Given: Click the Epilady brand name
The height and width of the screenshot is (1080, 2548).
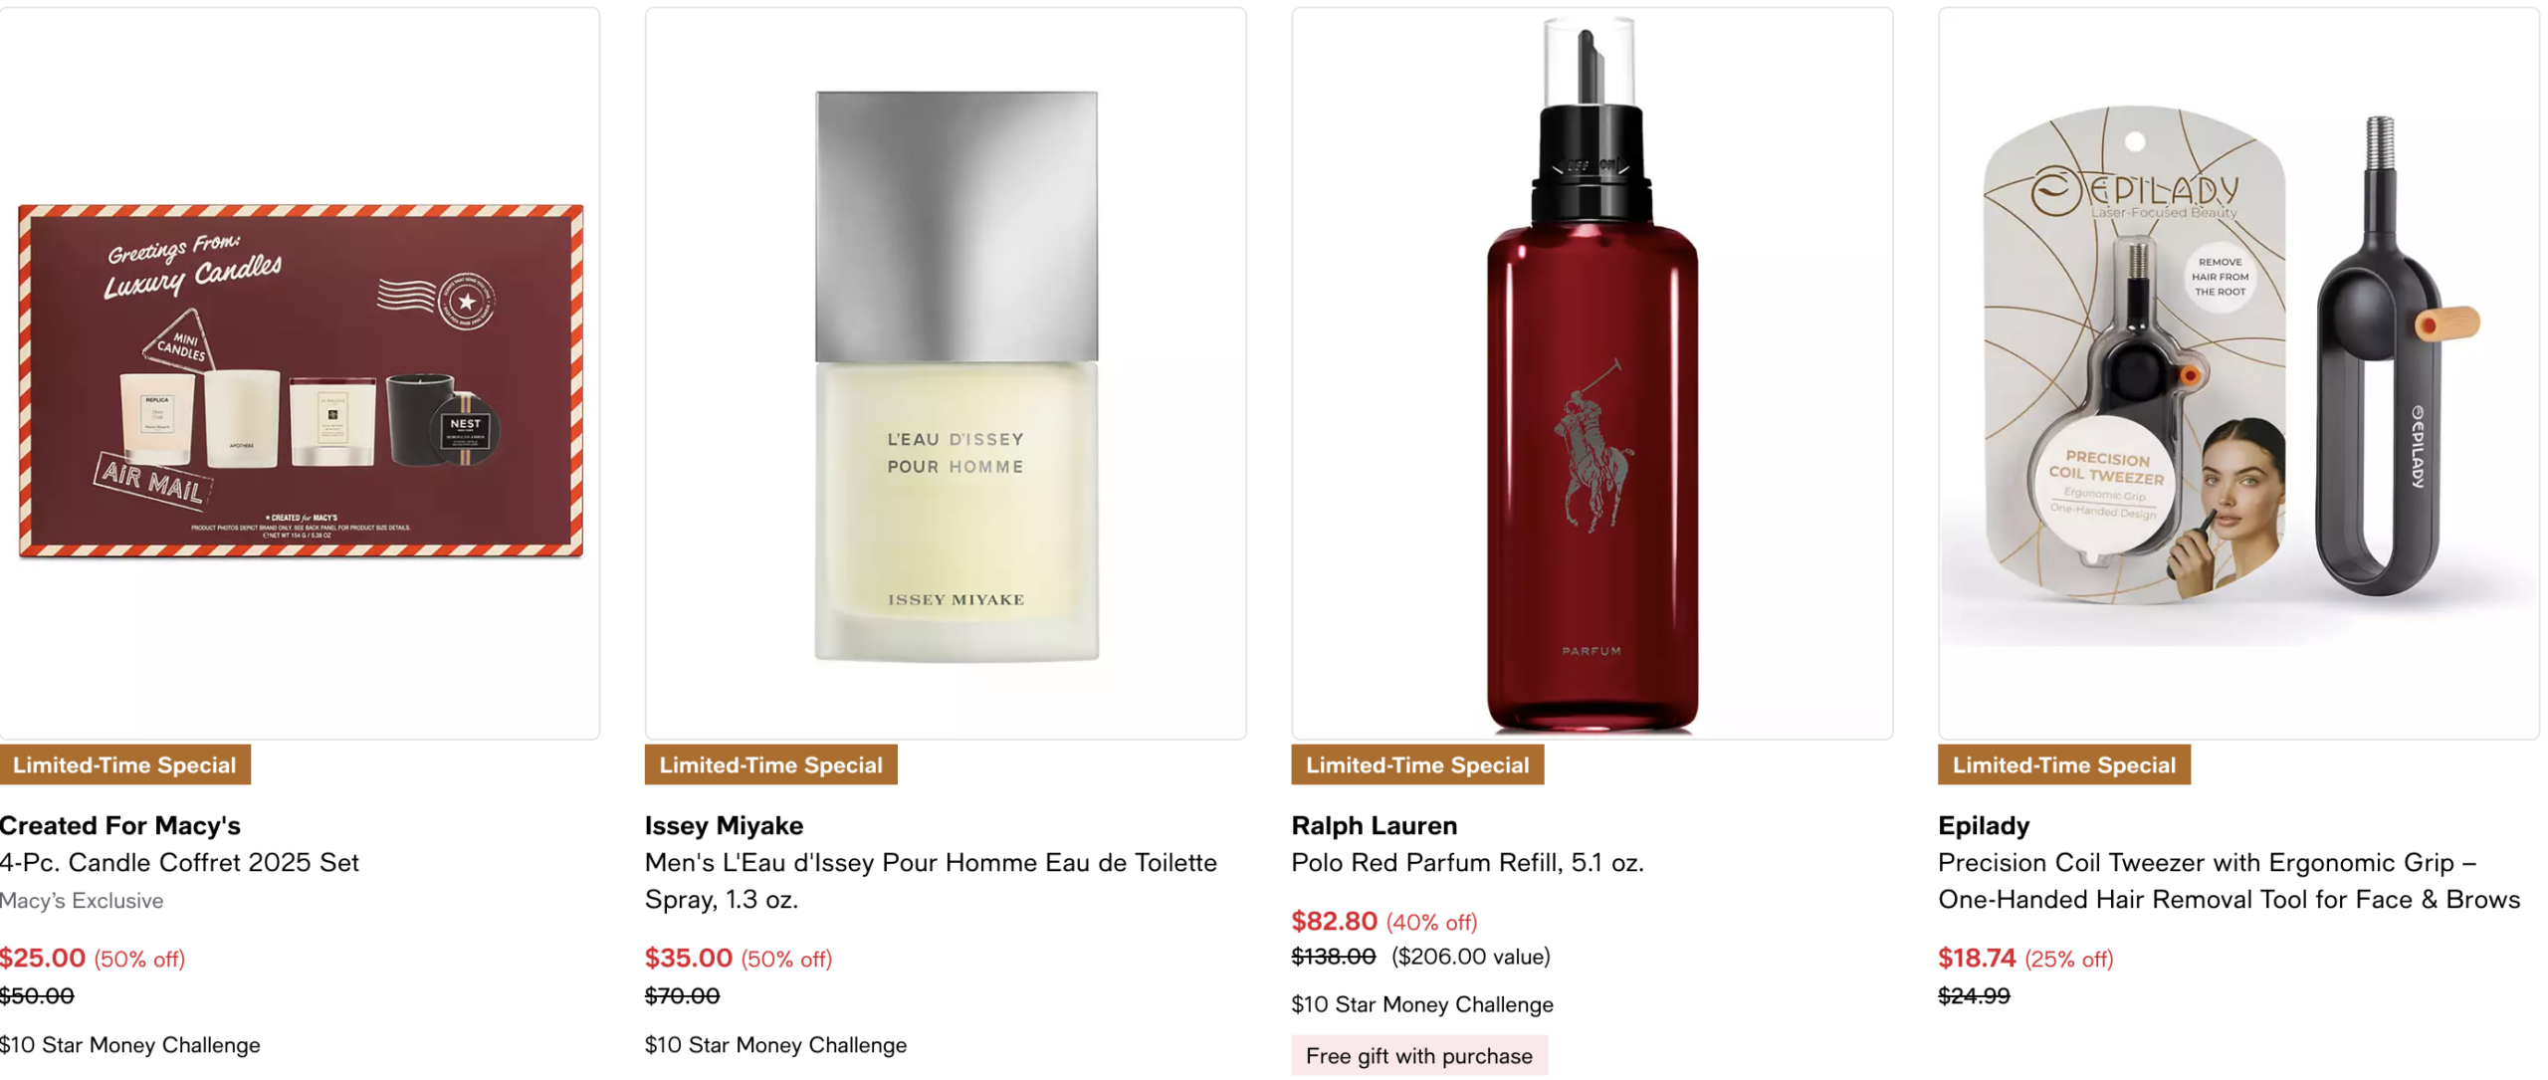Looking at the screenshot, I should 1983,825.
